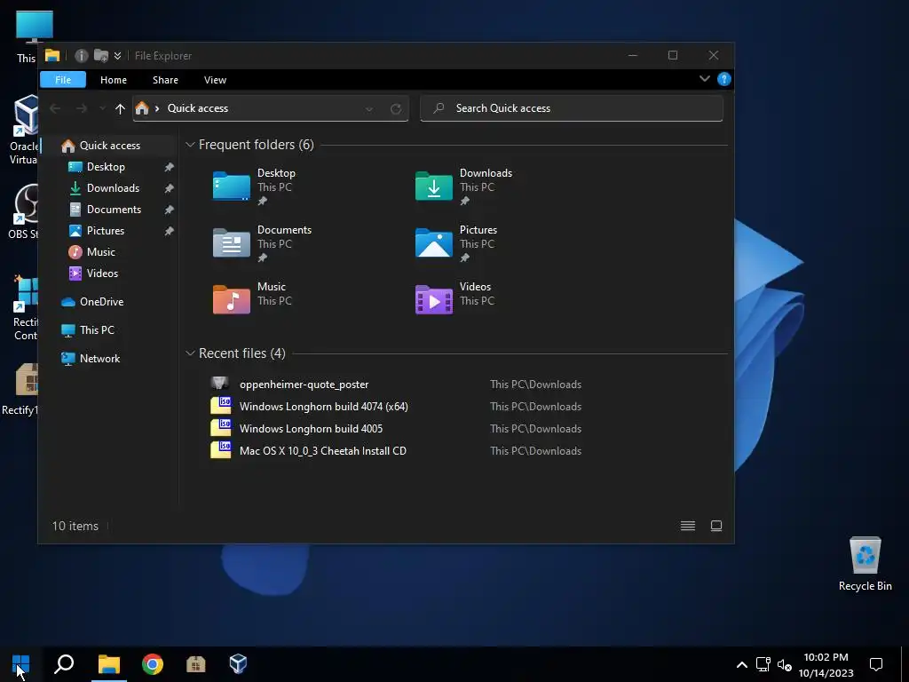Launch Google Chrome from the taskbar
This screenshot has height=682, width=909.
pos(153,664)
